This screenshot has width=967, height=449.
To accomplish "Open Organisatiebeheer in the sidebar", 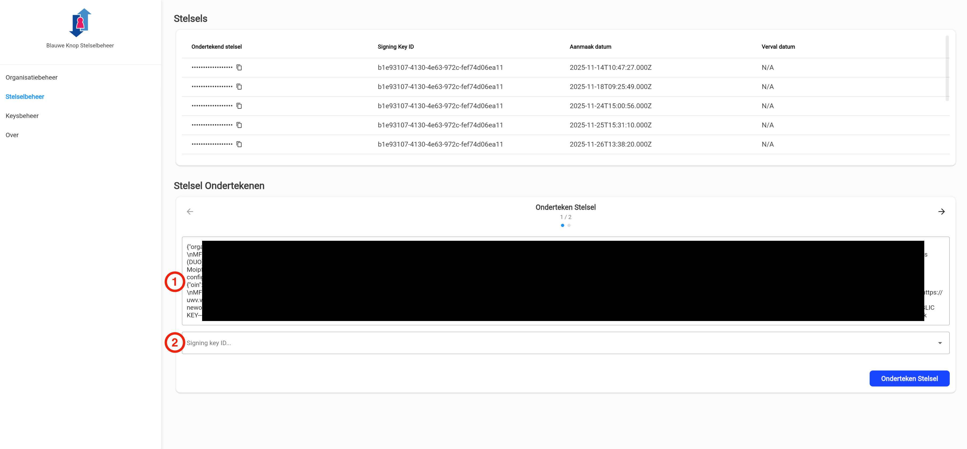I will (x=32, y=78).
